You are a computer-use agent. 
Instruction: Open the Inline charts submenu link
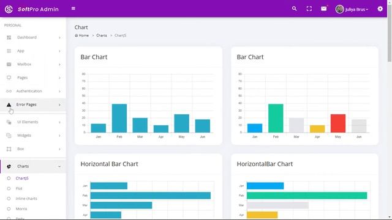[x=26, y=199]
